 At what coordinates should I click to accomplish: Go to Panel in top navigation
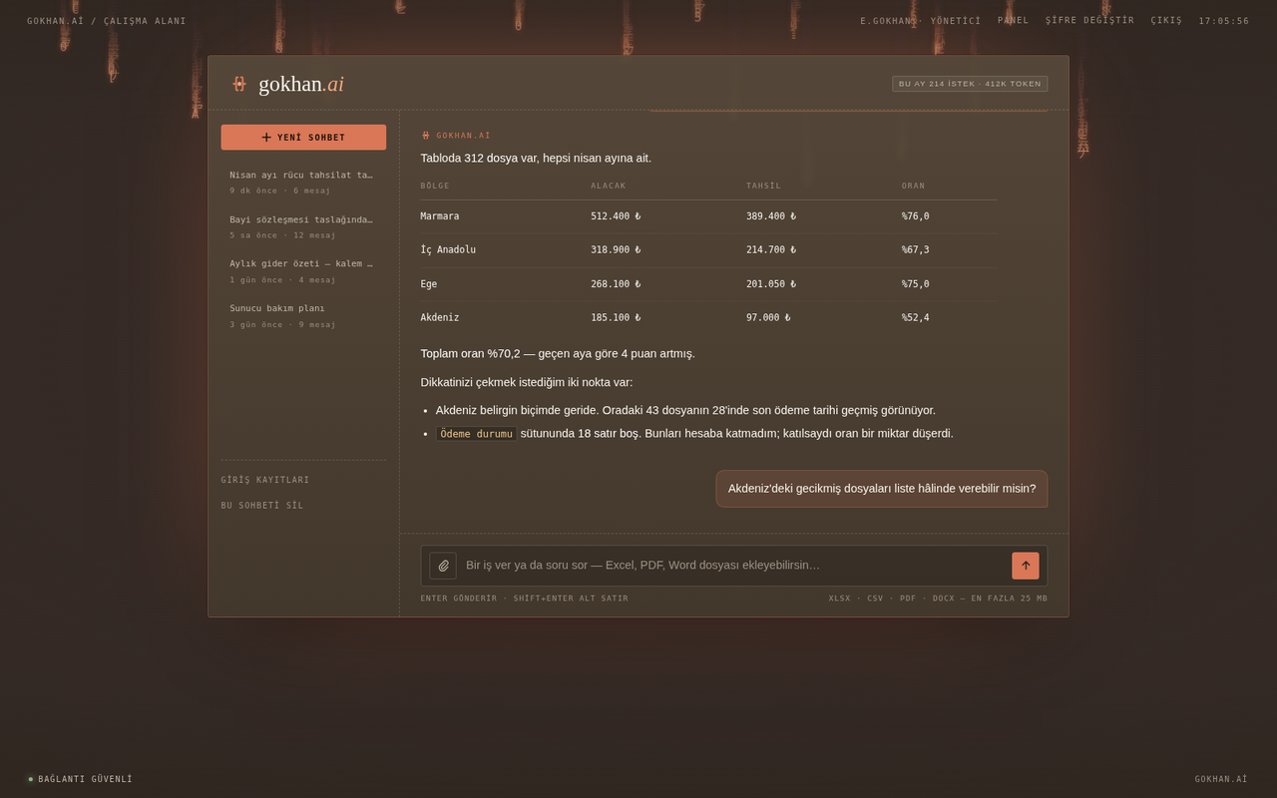pos(1013,20)
